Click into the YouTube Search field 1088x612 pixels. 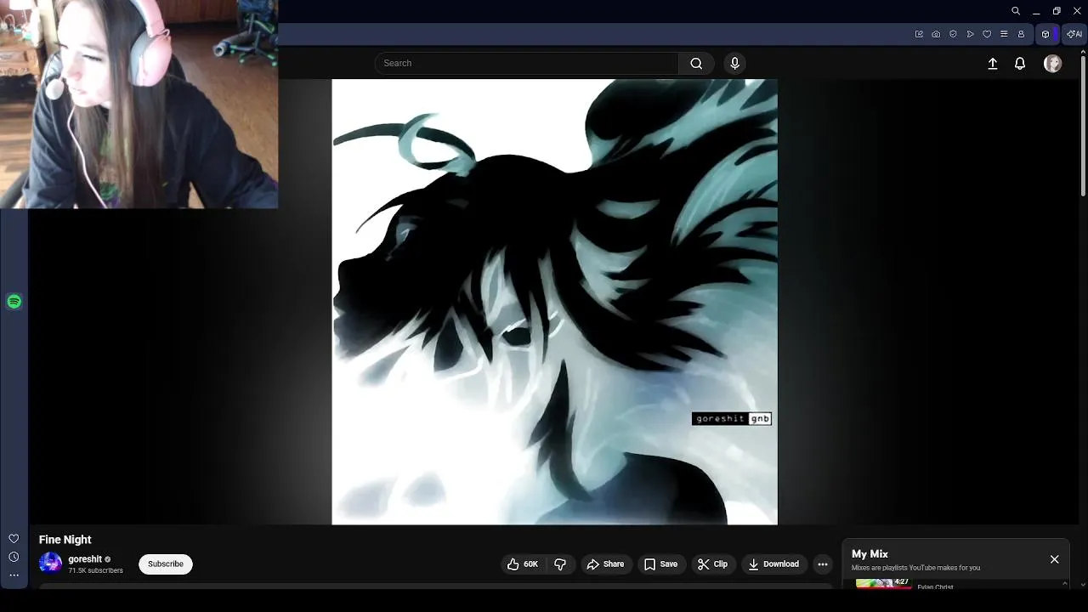pos(527,63)
